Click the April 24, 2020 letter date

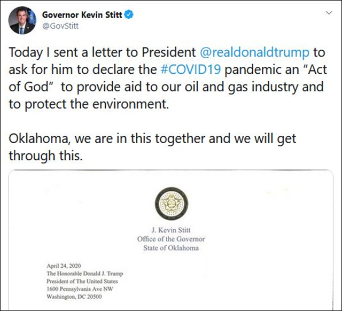[61, 265]
